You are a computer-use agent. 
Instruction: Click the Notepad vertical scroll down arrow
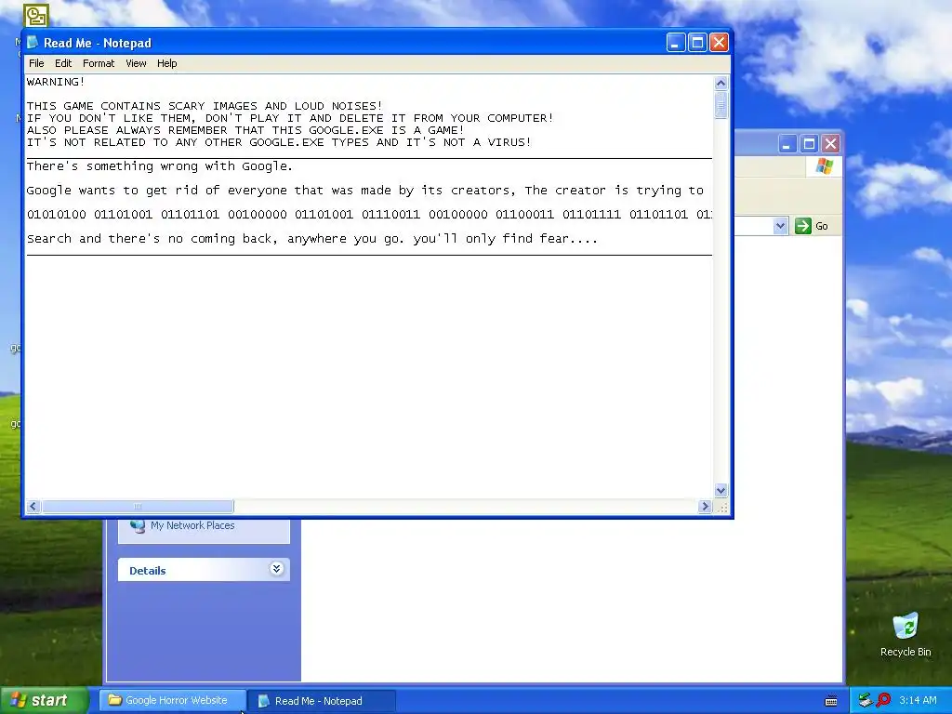point(721,490)
